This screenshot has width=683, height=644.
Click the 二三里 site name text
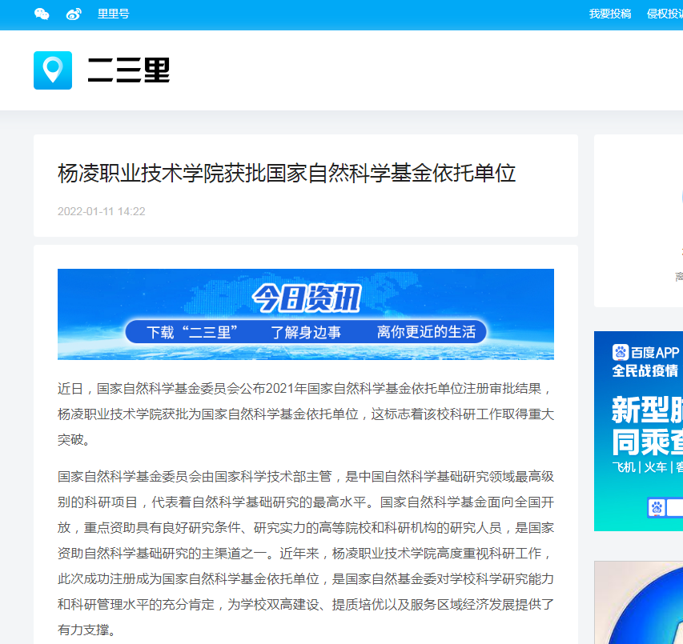pos(128,70)
